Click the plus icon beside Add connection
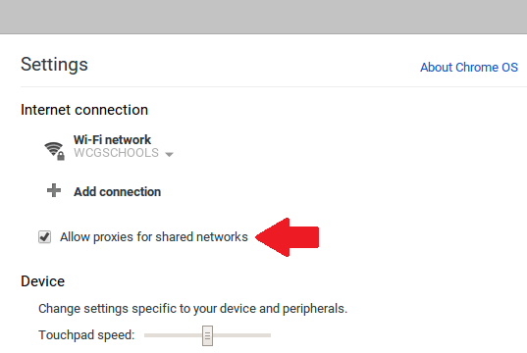This screenshot has width=527, height=353. click(x=54, y=190)
